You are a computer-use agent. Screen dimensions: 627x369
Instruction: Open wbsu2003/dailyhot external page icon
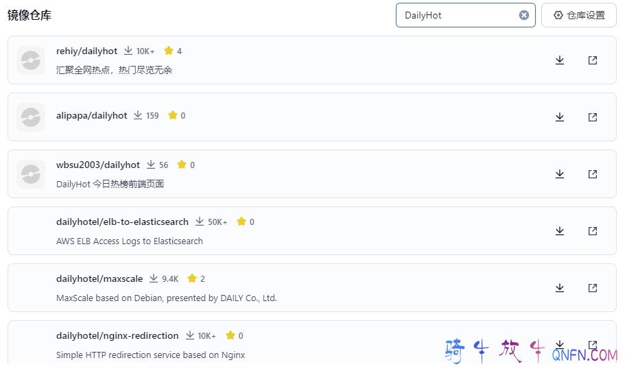593,174
